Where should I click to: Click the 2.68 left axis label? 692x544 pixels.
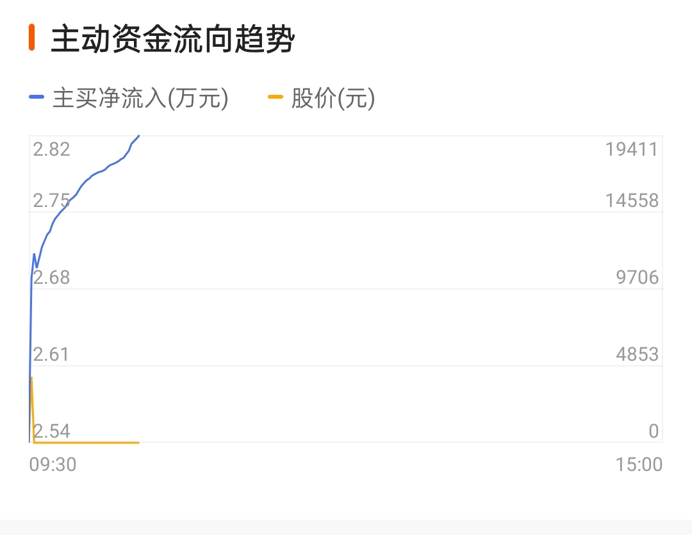coord(52,277)
